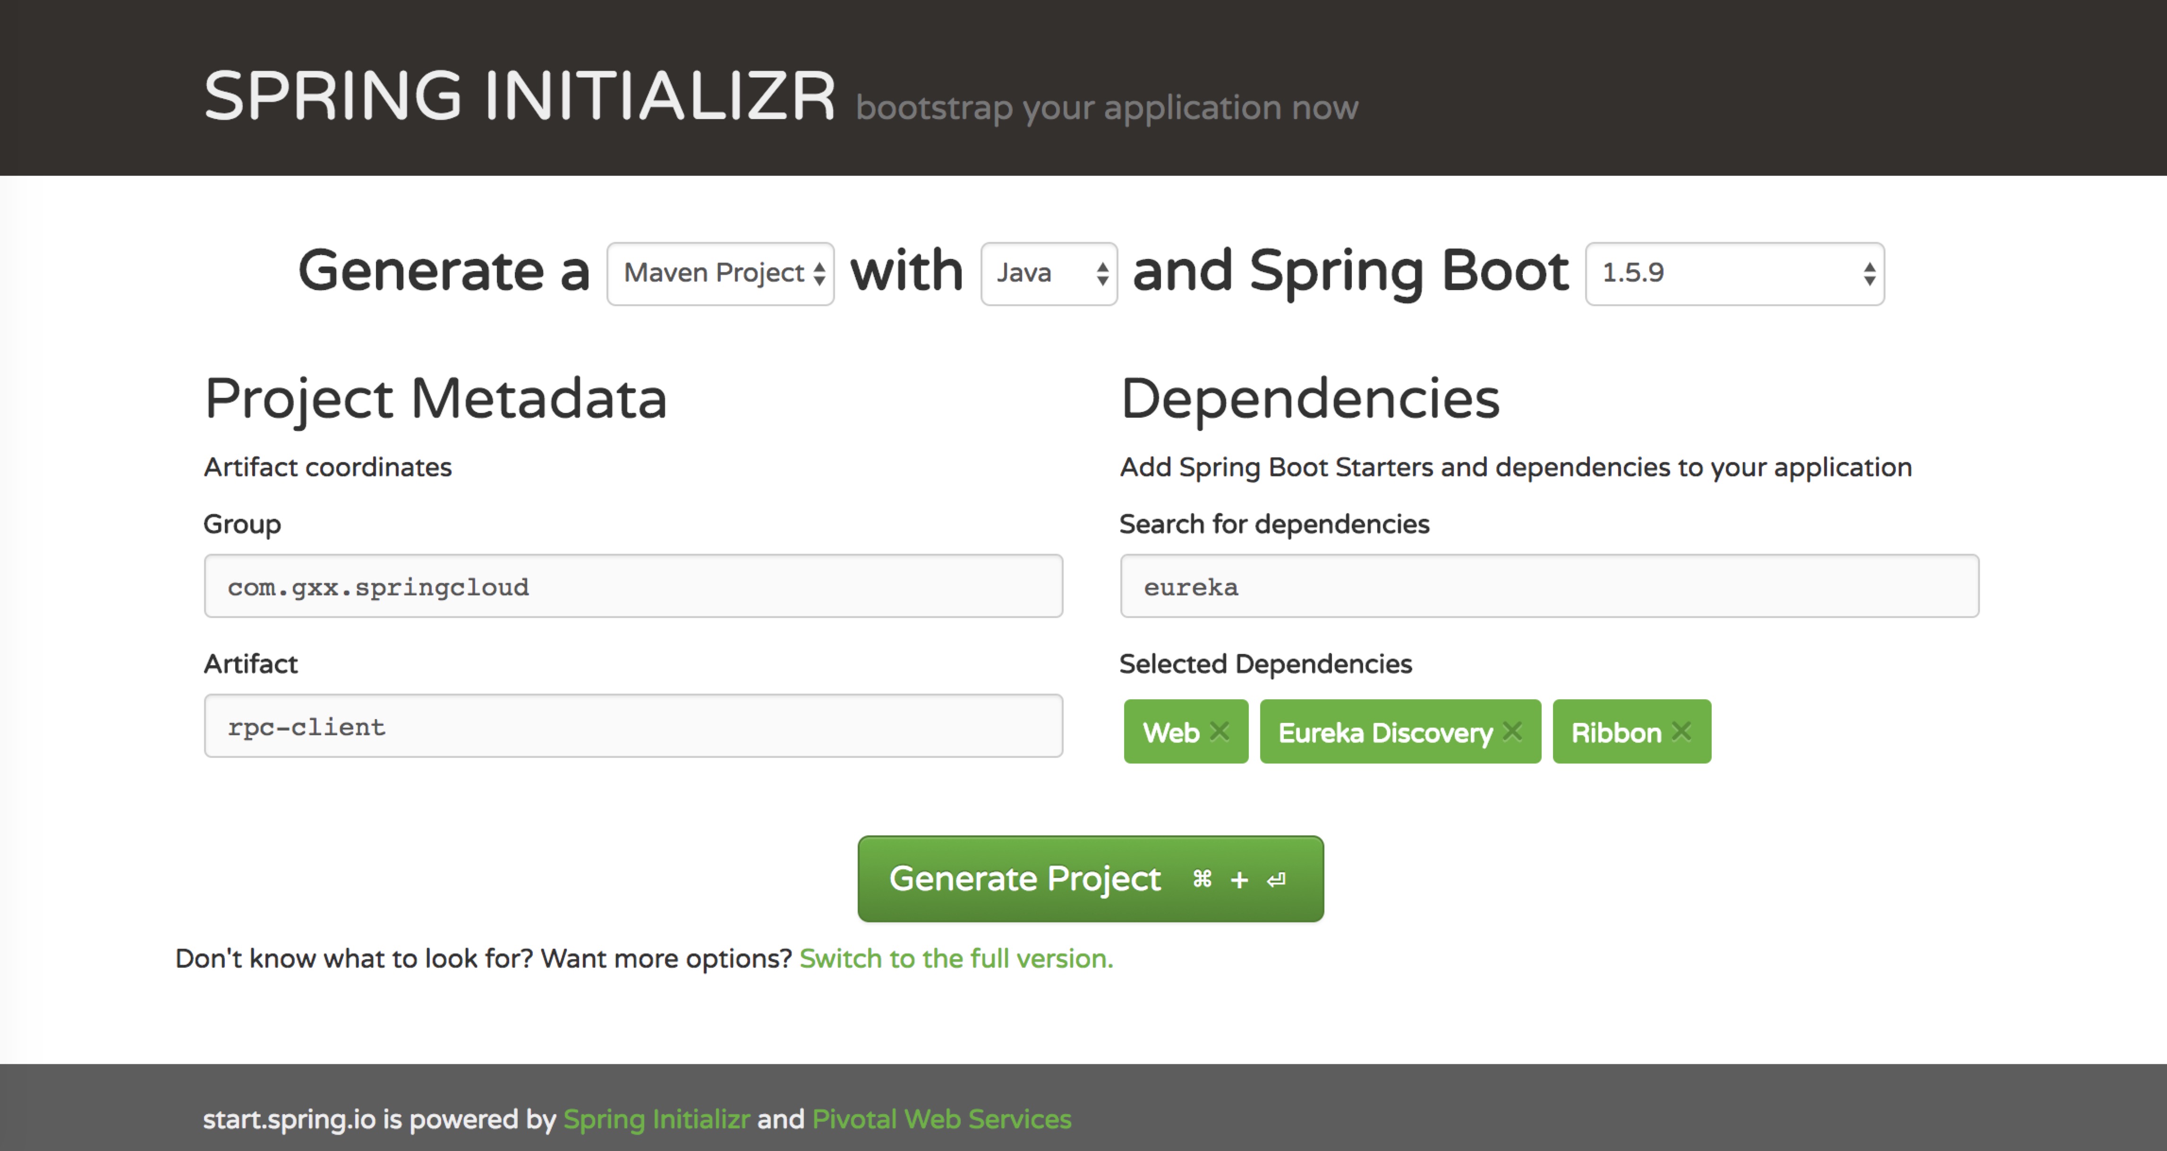Click the Selected Dependencies label
This screenshot has height=1151, width=2167.
coord(1265,664)
